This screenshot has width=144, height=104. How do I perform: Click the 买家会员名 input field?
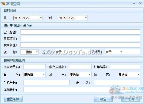34,67
